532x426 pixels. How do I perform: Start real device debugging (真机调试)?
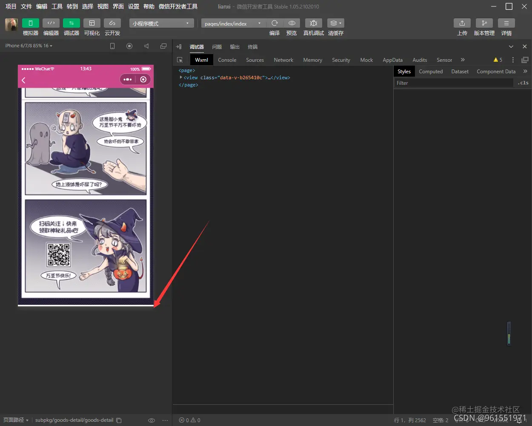314,23
